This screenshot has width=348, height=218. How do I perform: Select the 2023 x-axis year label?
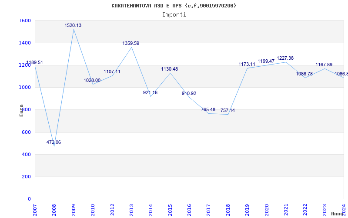tap(325, 210)
